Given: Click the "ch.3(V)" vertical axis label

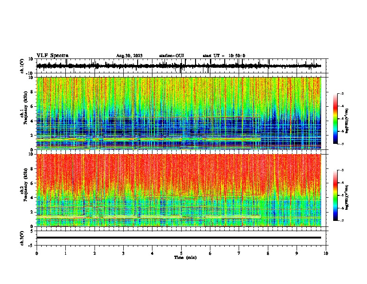Looking at the screenshot, I should point(22,239).
